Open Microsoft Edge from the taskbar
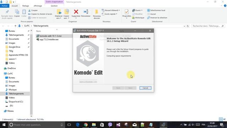The image size is (227, 128). tap(78, 125)
